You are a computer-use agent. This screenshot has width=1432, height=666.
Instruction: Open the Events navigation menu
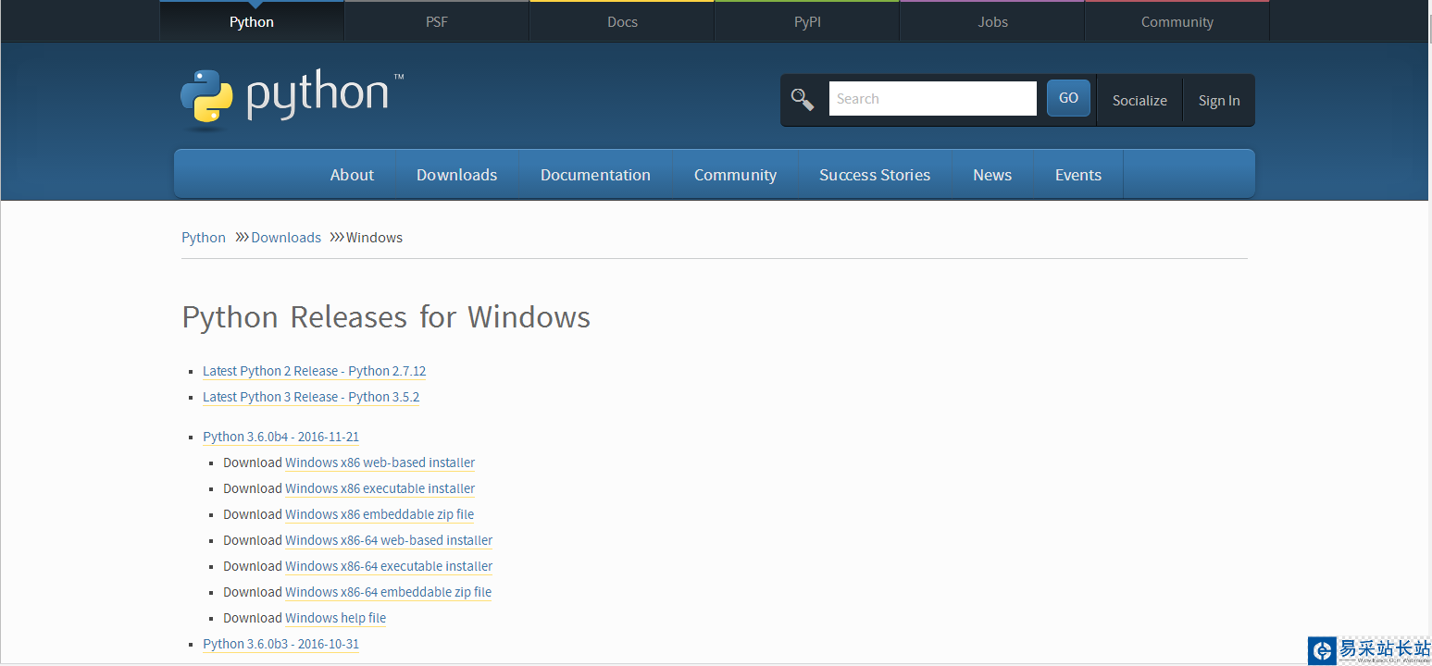pos(1078,175)
